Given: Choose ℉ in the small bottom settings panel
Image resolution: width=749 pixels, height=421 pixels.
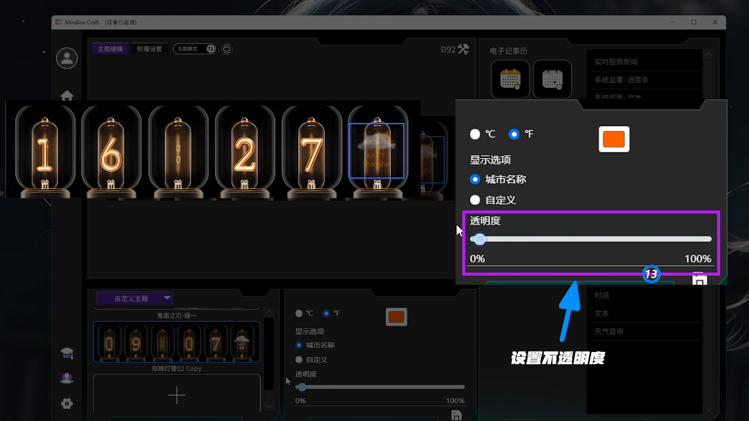Looking at the screenshot, I should pos(326,313).
